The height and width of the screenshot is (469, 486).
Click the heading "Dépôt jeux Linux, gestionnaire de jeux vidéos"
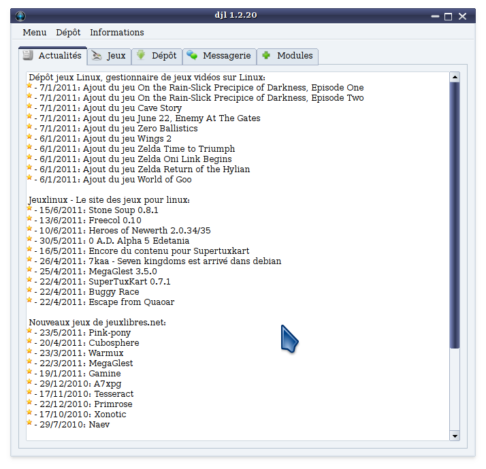[x=147, y=77]
